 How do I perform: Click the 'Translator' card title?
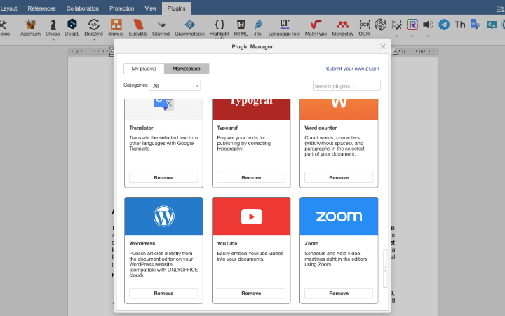point(142,128)
